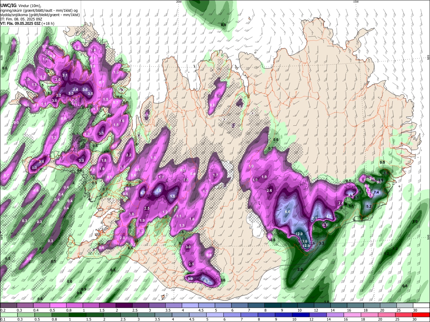Click the 3.9 value on south coast

[x=190, y=279]
